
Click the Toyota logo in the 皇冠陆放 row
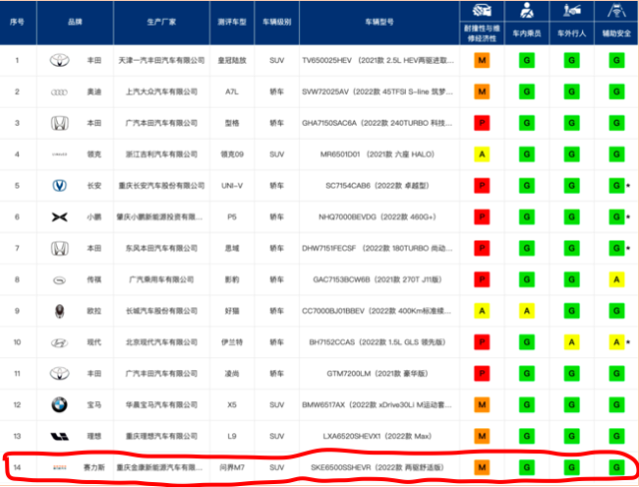(60, 60)
